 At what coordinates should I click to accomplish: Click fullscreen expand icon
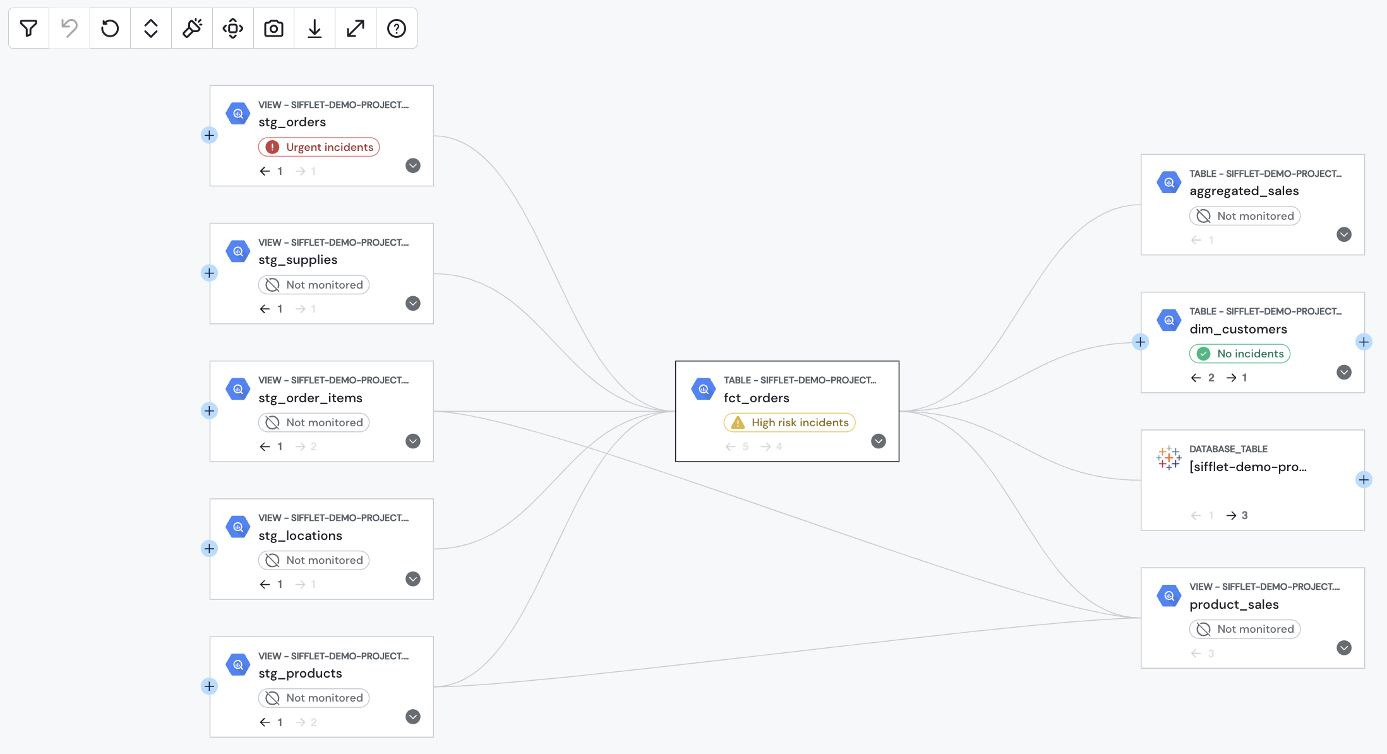tap(356, 28)
